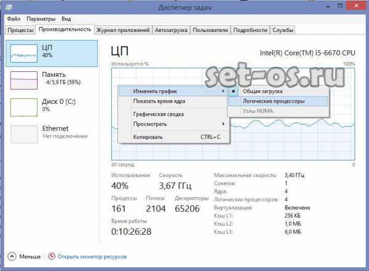Choose Копировать in the context menu
This screenshot has height=271, width=369.
click(173, 137)
